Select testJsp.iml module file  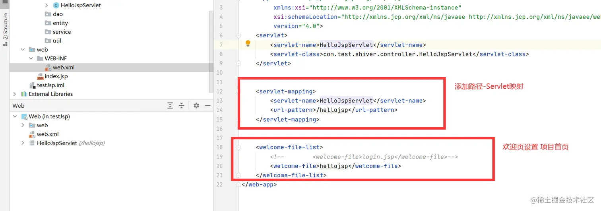click(x=50, y=85)
